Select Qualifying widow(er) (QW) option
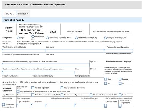The width and height of the screenshot is (142, 111). (x=105, y=38)
